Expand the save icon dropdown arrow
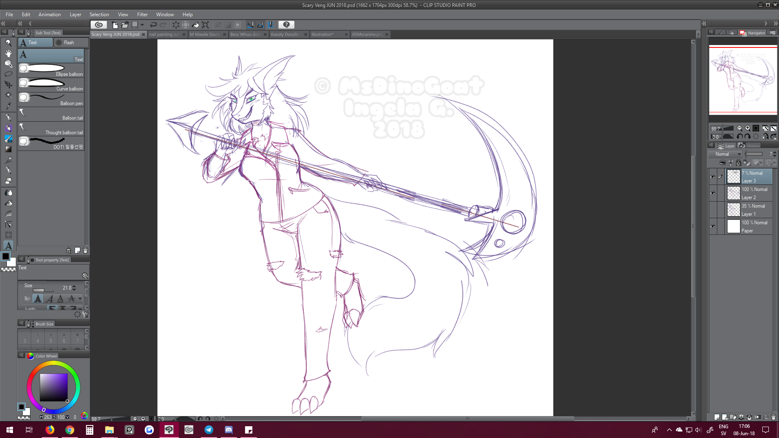779x438 pixels. coord(142,25)
